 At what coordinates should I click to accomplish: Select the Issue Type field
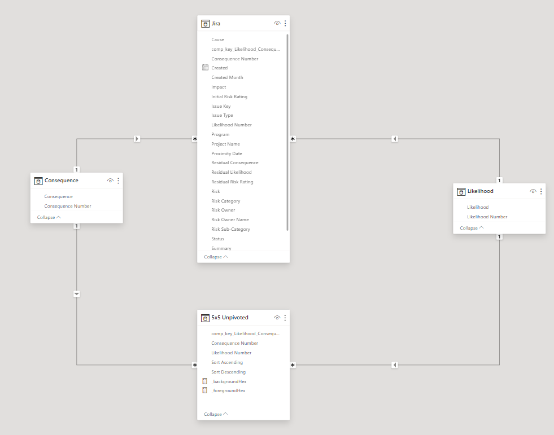[223, 115]
